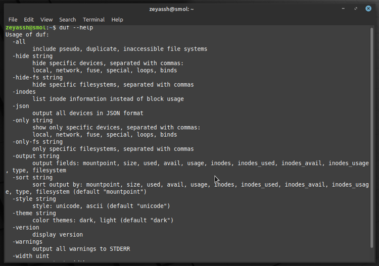Maximize the terminal window
This screenshot has height=266, width=379.
pos(356,9)
